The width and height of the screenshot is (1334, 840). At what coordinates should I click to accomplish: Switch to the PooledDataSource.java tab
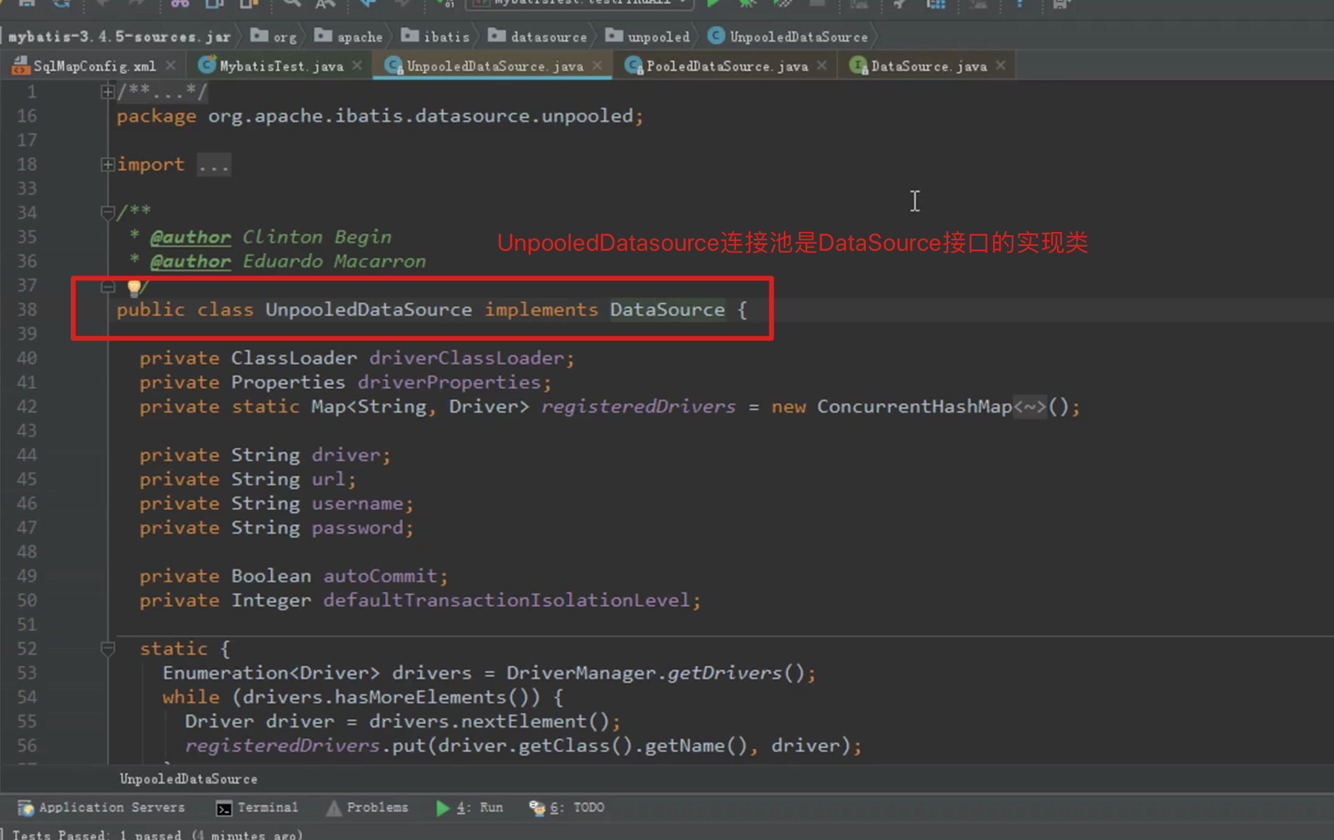[x=726, y=66]
